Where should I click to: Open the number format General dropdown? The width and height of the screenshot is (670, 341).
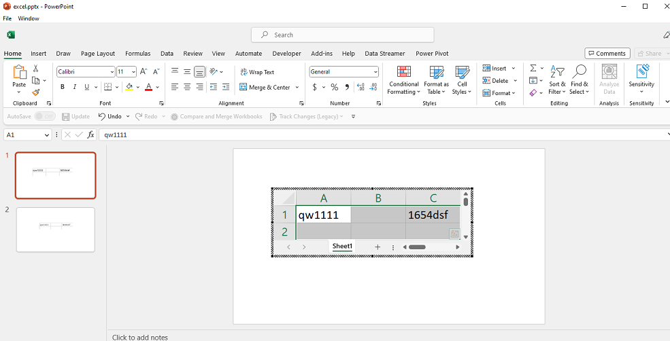[375, 72]
